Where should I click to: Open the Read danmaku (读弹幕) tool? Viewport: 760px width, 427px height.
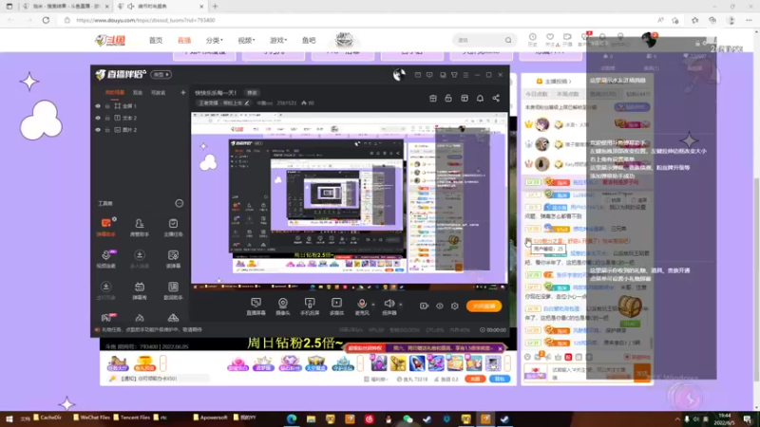tap(173, 258)
